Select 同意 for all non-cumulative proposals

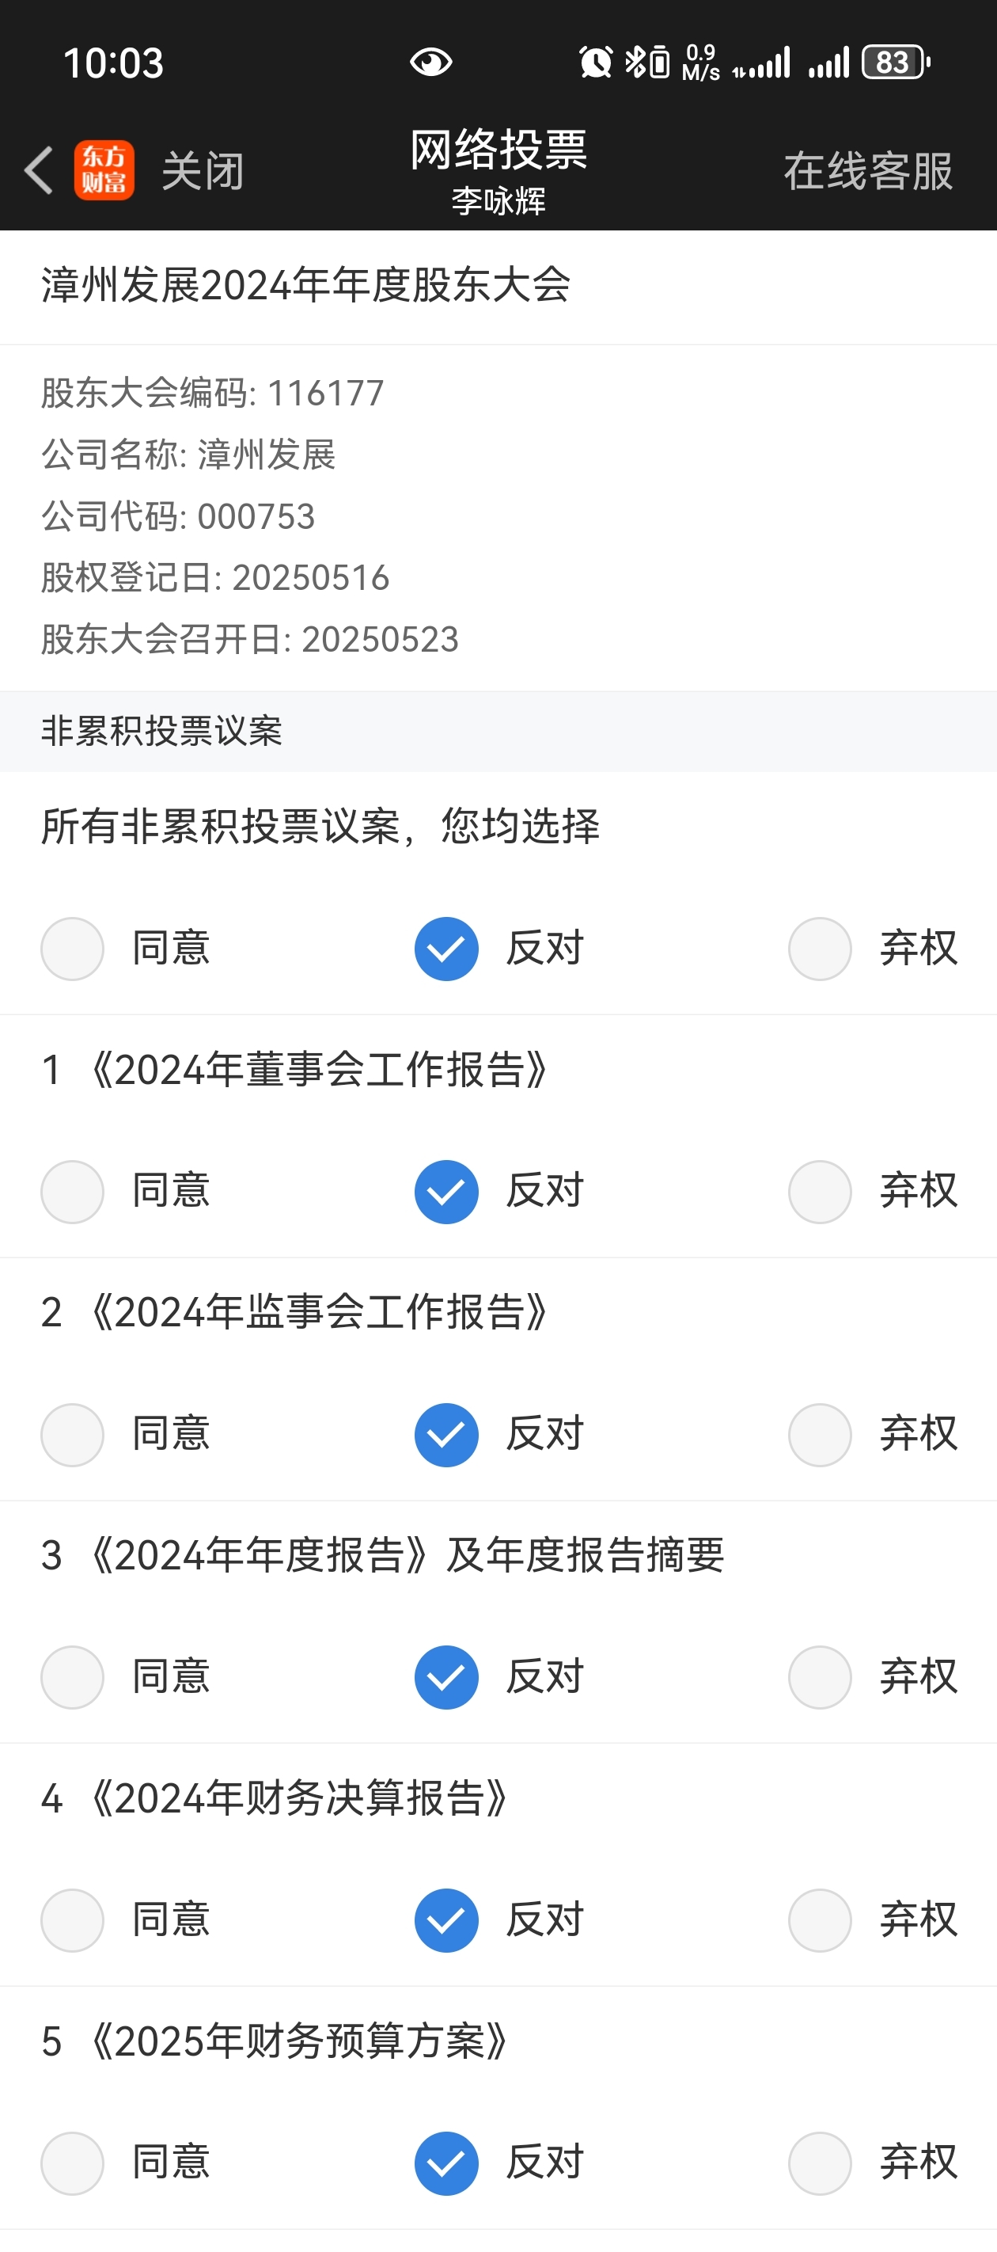[73, 949]
